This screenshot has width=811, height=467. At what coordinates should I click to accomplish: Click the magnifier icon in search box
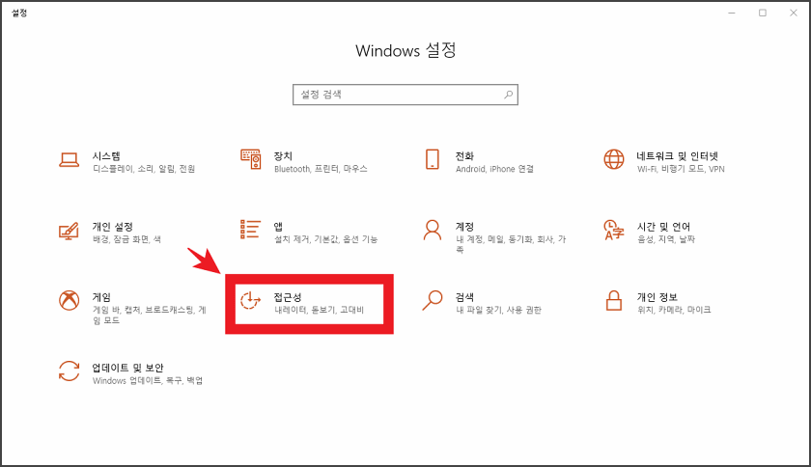point(509,95)
